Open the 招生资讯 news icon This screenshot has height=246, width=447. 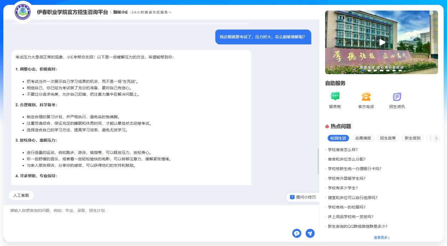coord(397,97)
